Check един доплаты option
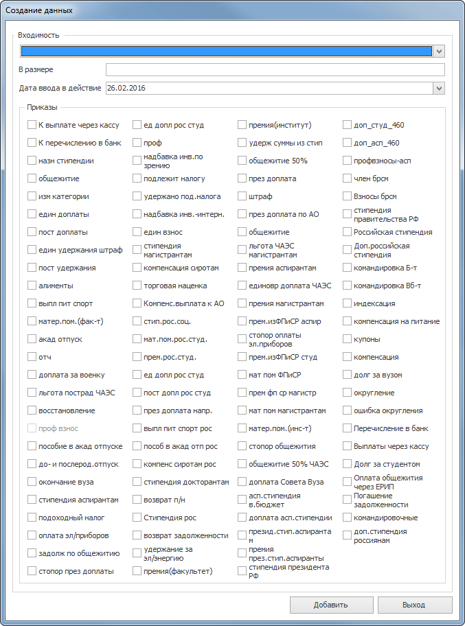The height and width of the screenshot is (626, 465). (32, 214)
